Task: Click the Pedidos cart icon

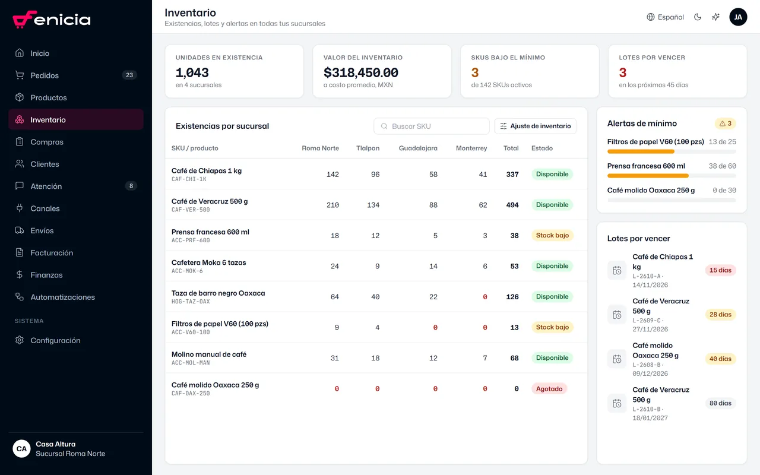Action: coord(20,75)
